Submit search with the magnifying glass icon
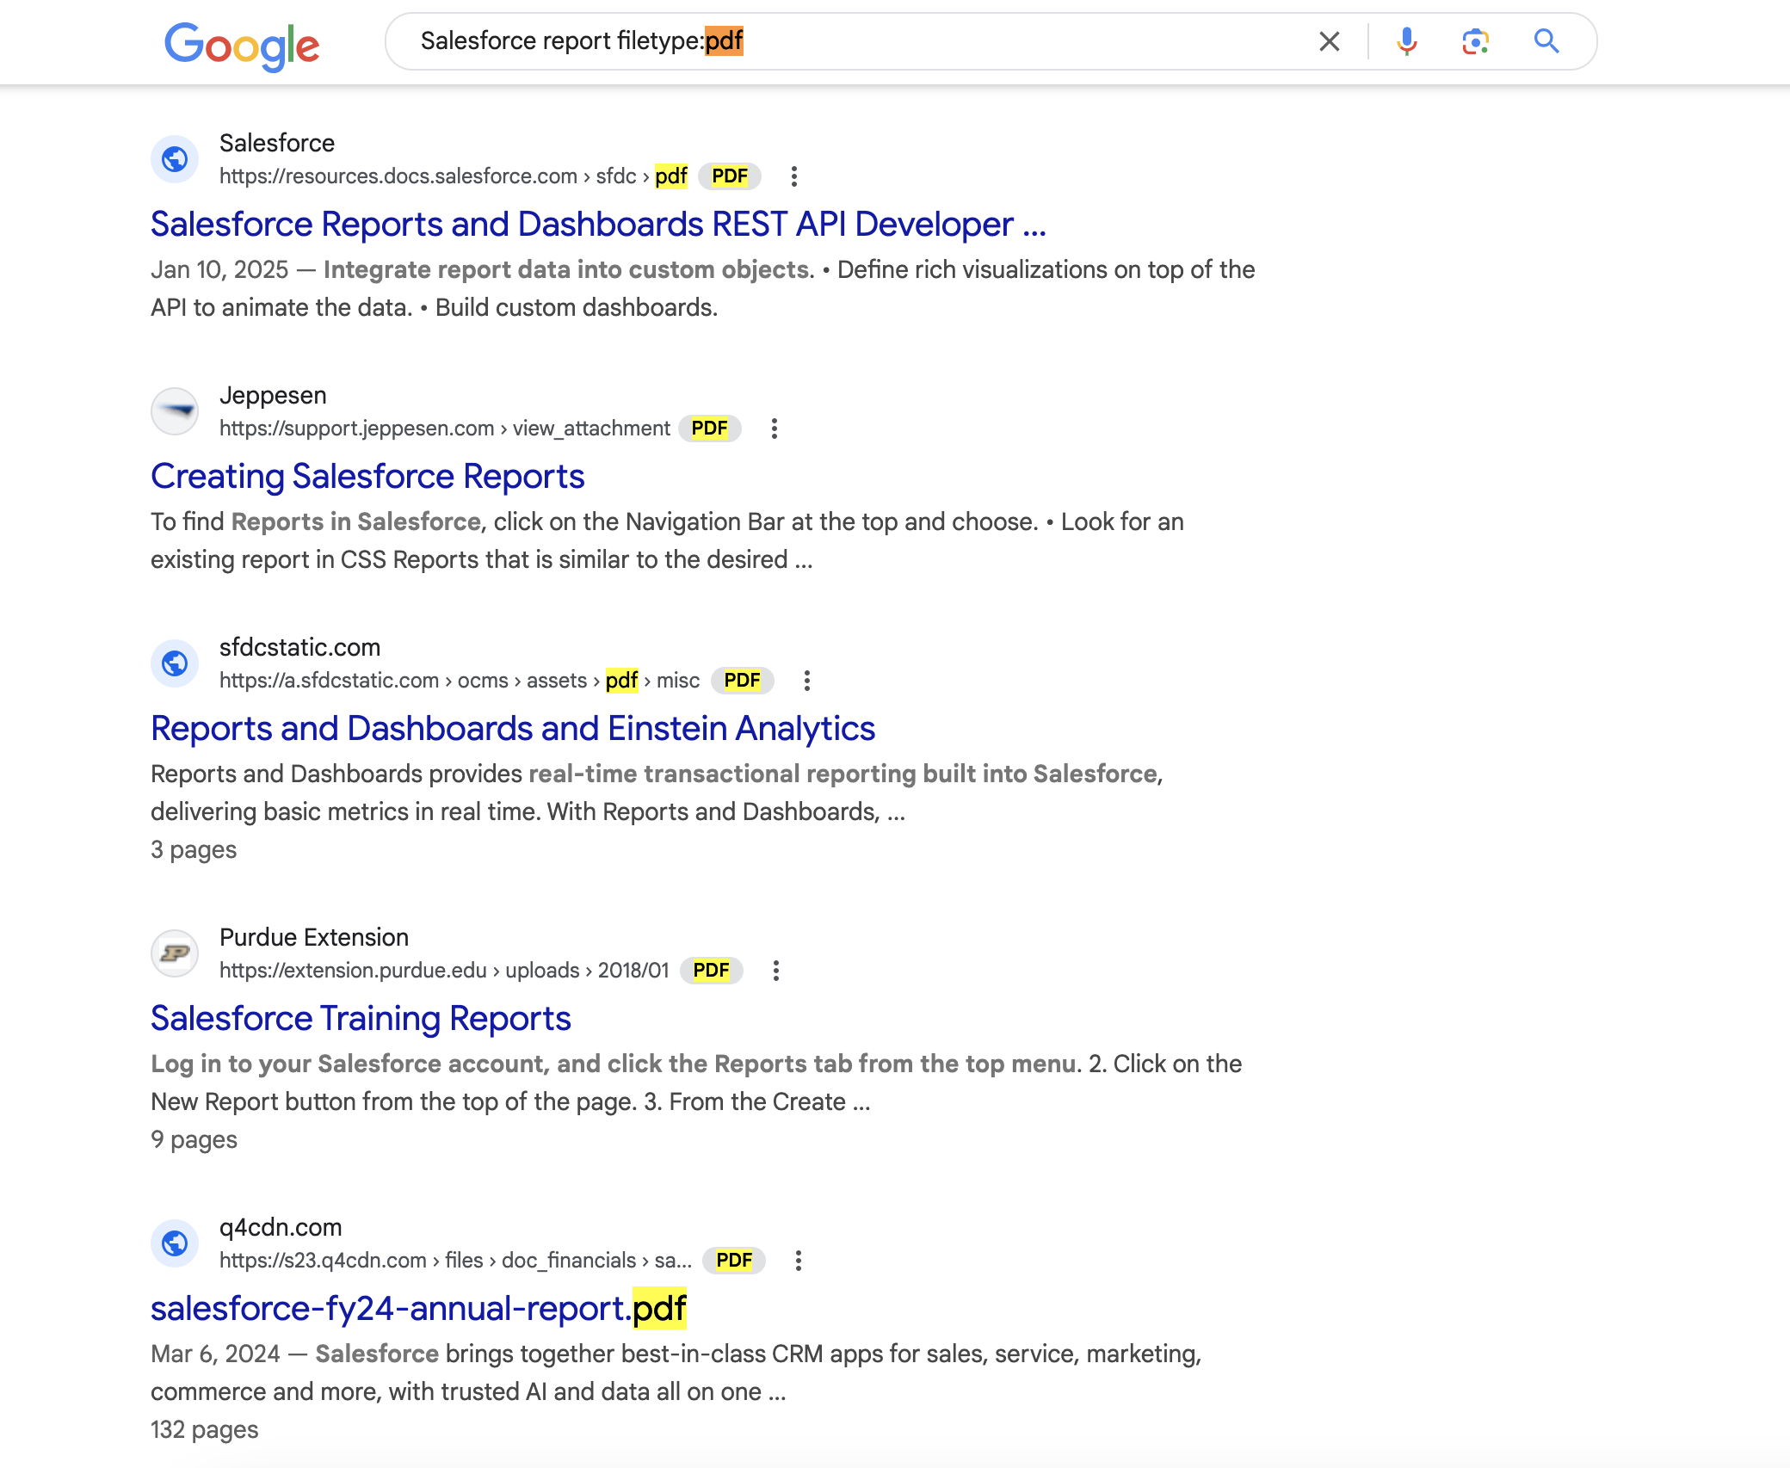Image resolution: width=1790 pixels, height=1468 pixels. (x=1546, y=41)
